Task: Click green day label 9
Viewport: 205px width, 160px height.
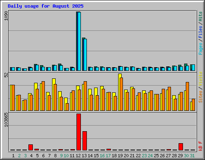Action: [x=61, y=156]
